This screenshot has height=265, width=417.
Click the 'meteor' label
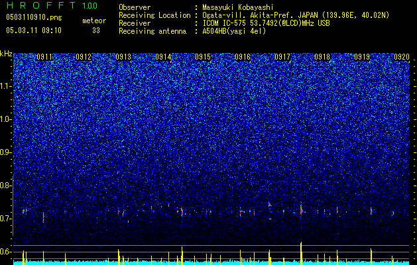pyautogui.click(x=94, y=21)
